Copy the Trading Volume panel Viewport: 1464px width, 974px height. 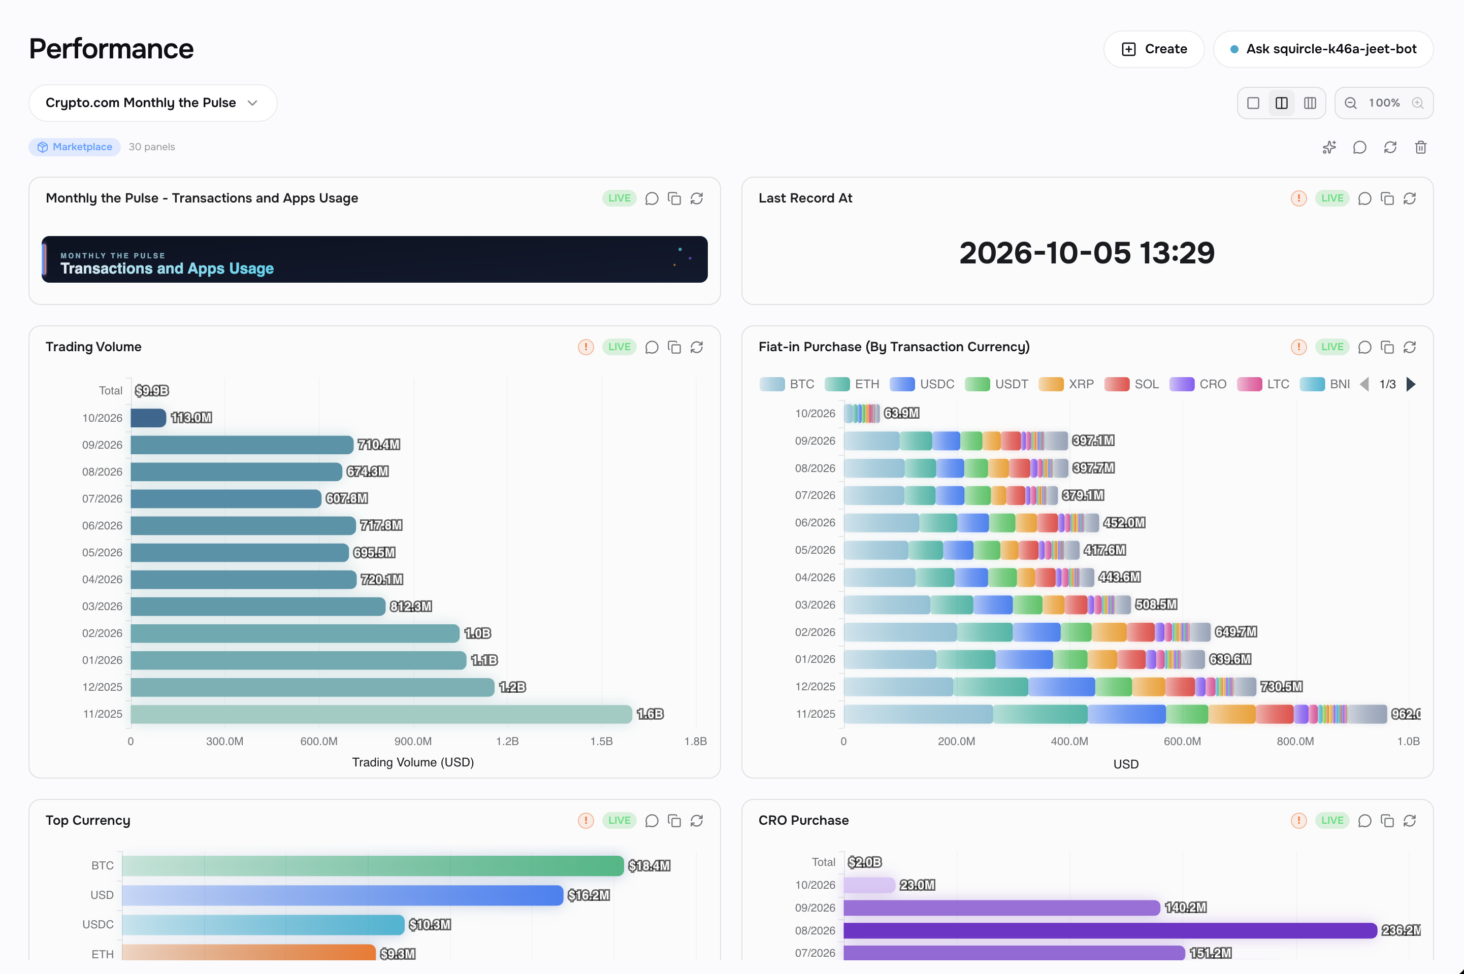pos(674,347)
